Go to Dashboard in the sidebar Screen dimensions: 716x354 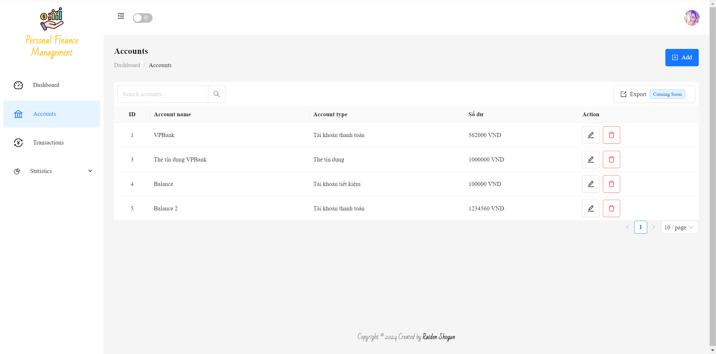tap(46, 85)
